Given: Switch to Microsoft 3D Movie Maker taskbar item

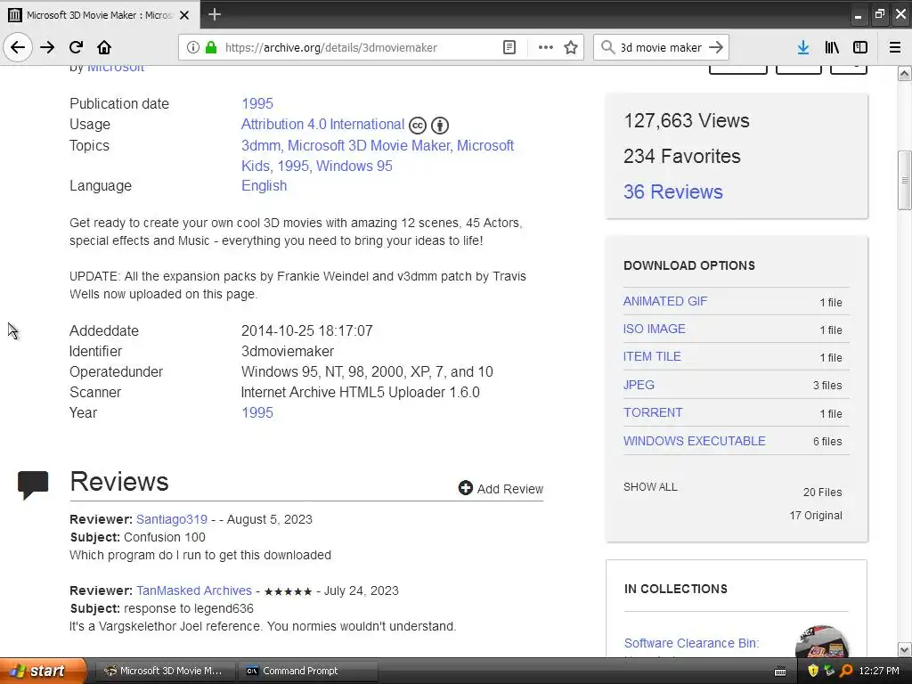Looking at the screenshot, I should [164, 671].
